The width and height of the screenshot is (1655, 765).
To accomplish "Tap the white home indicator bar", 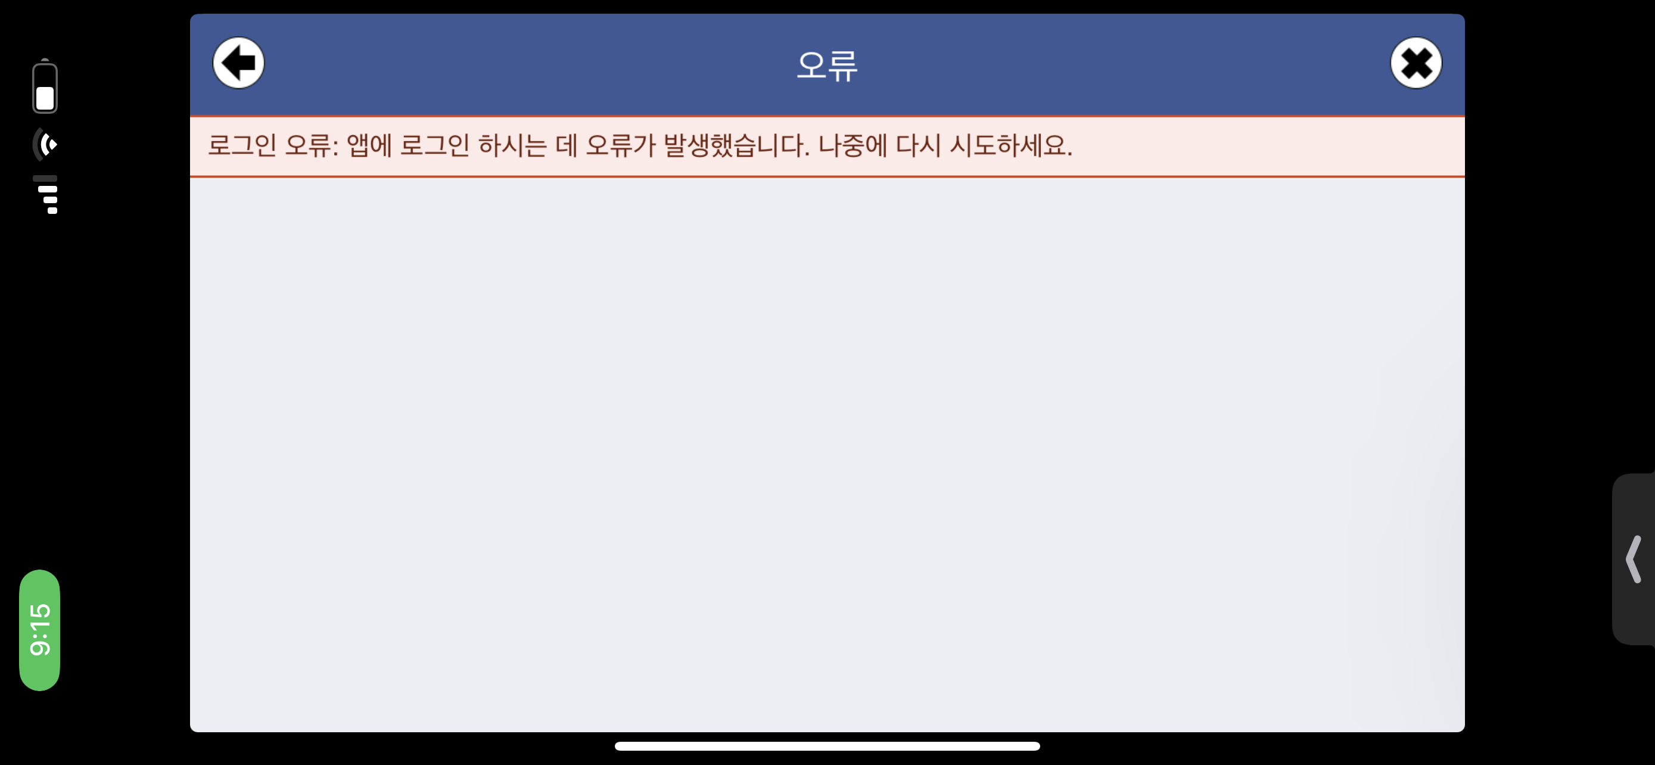I will coord(827,746).
